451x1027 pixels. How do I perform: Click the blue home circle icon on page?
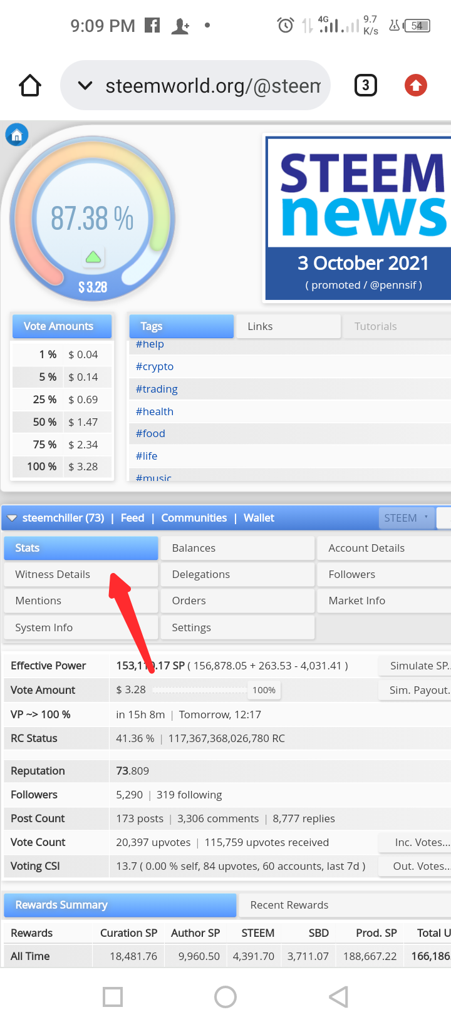(x=17, y=135)
